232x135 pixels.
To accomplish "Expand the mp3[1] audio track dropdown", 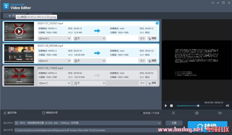I will [54, 38].
